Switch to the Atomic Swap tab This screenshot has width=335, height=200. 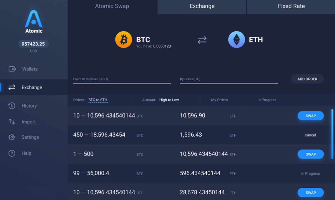[112, 6]
